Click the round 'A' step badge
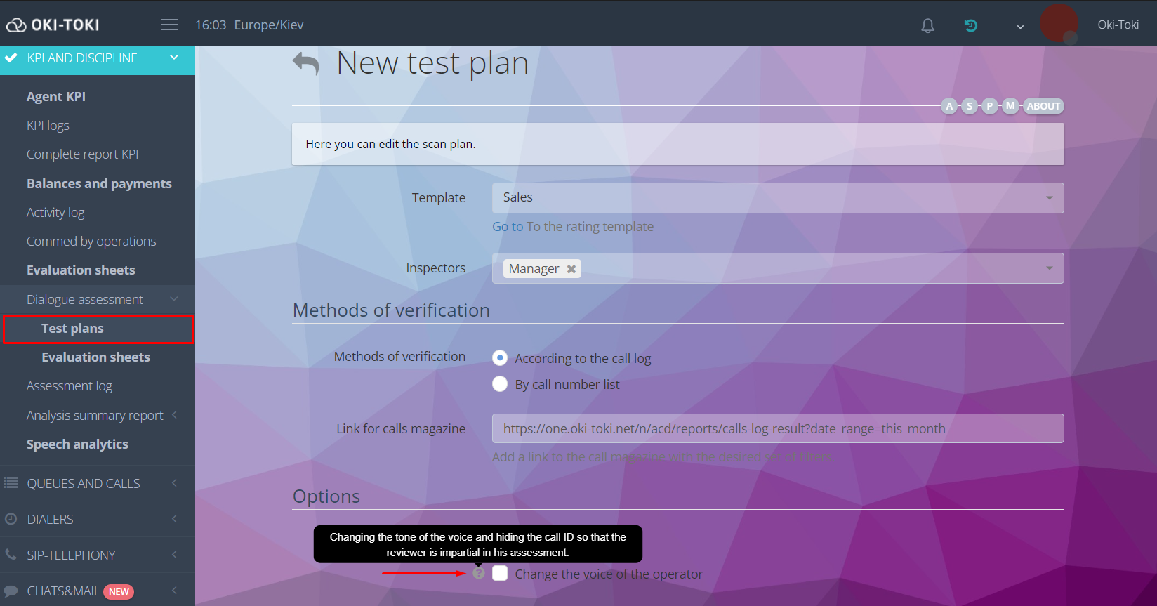Image resolution: width=1157 pixels, height=606 pixels. tap(949, 106)
